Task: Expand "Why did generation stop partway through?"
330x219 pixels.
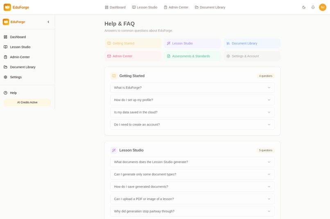Action: click(x=192, y=211)
